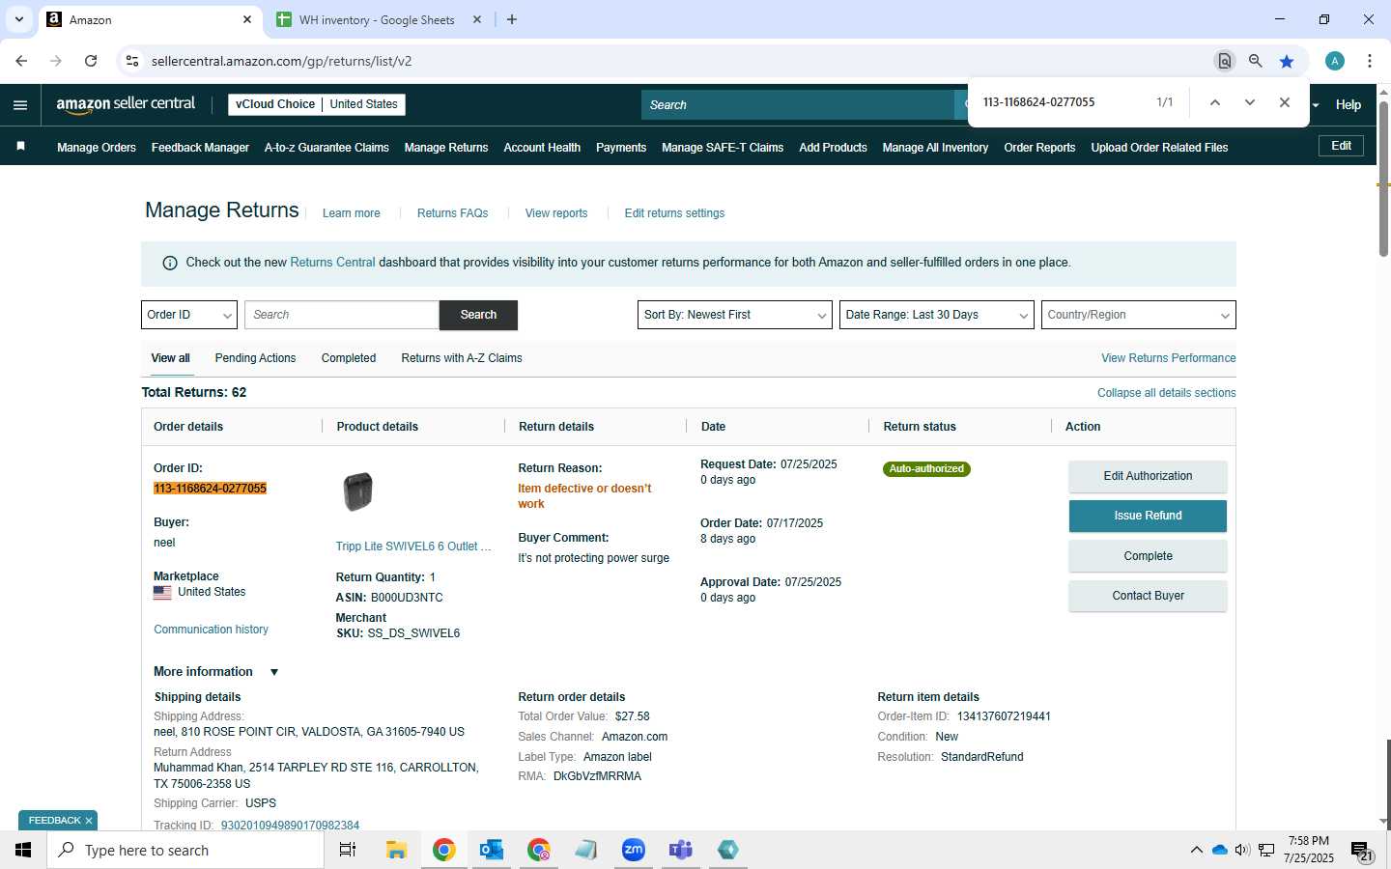Viewport: 1391px width, 869px height.
Task: Open the Windows Start menu
Action: [x=23, y=850]
